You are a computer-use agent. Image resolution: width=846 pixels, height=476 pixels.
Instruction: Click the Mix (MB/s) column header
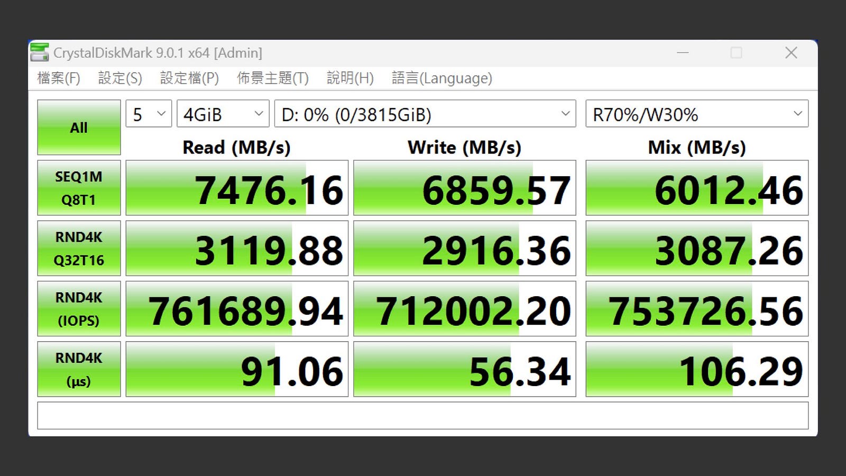(697, 147)
